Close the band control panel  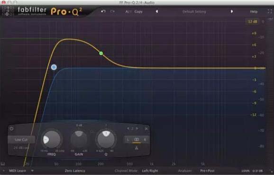point(146,129)
